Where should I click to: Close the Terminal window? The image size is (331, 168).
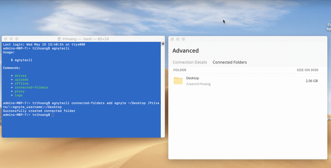tap(6, 39)
